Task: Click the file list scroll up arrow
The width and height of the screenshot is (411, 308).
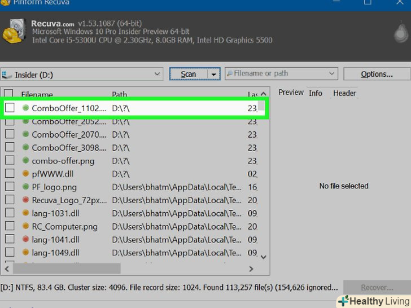Action: coord(264,94)
